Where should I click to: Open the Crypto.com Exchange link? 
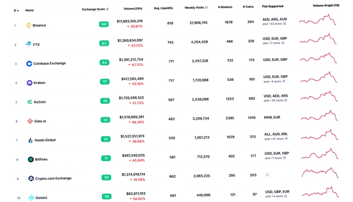coord(53,178)
